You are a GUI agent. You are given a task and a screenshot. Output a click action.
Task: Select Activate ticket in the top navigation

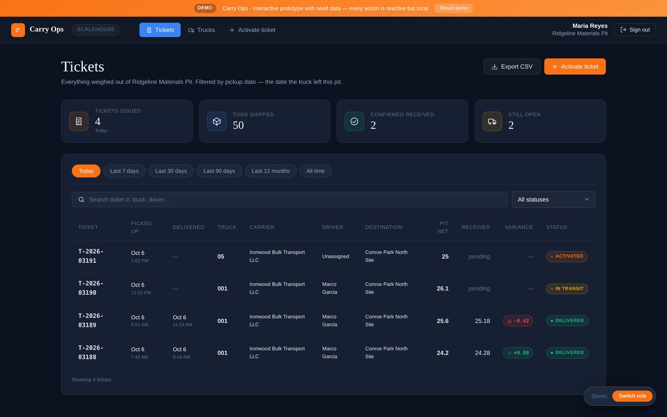point(252,30)
